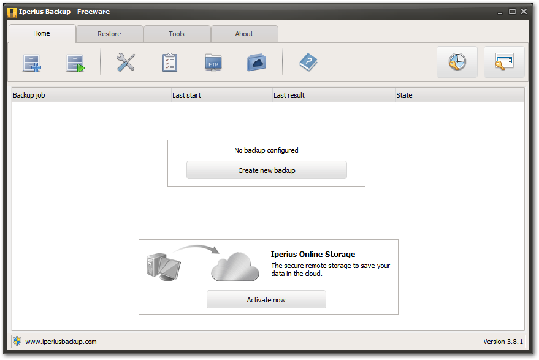Viewport: 539px width, 360px height.
Task: Click the Iperius Online Storage heading
Action: coord(313,254)
